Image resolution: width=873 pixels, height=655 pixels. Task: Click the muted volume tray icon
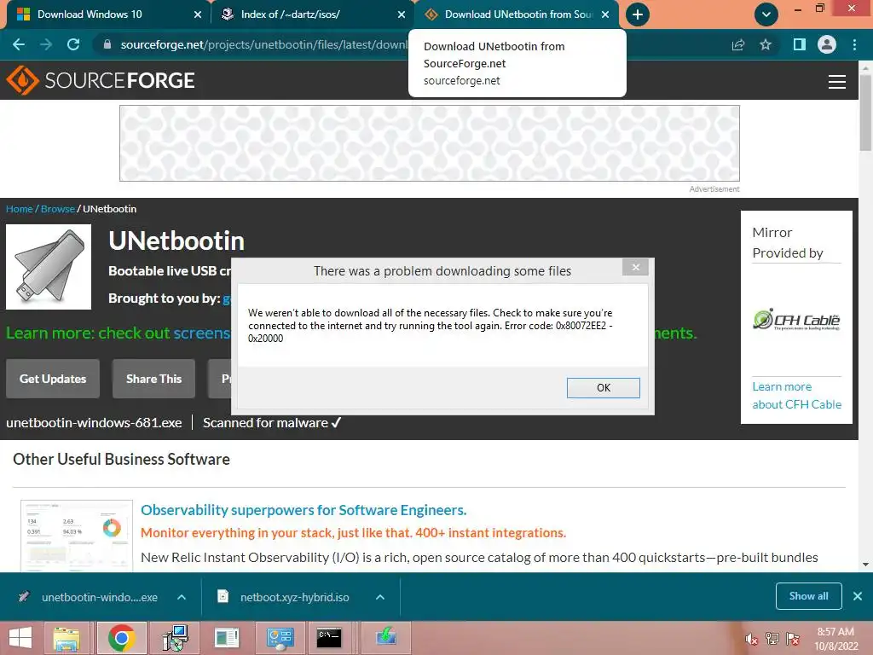[x=752, y=639]
